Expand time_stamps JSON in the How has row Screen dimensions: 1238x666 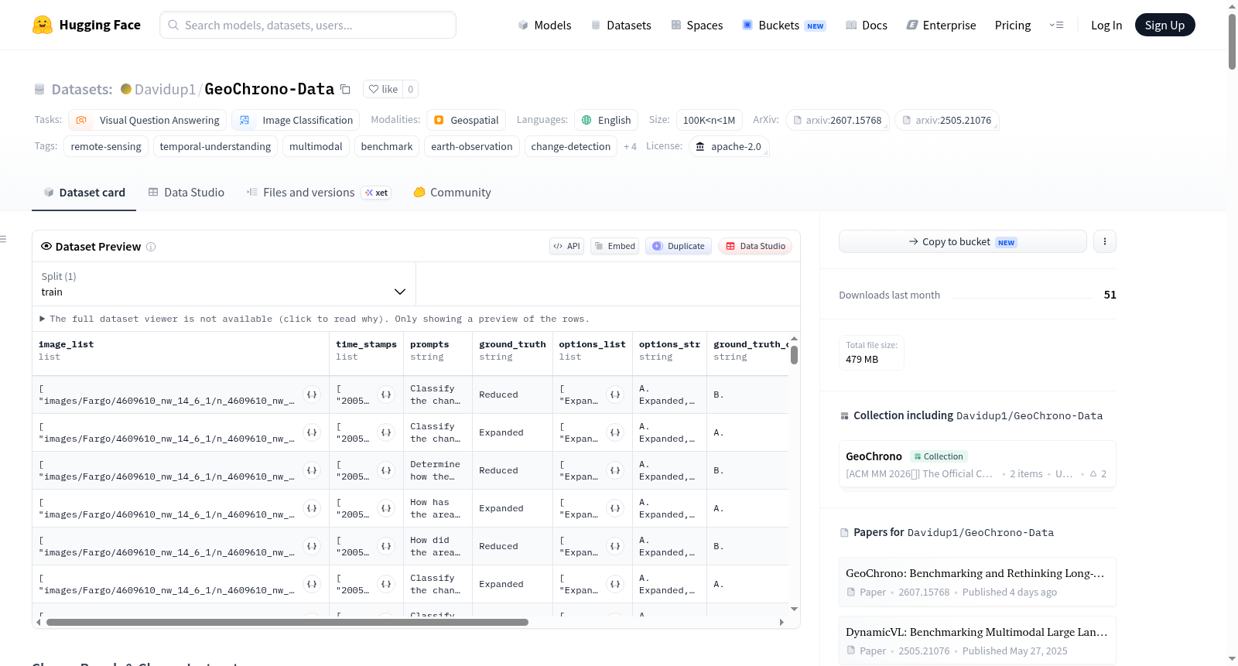point(386,508)
